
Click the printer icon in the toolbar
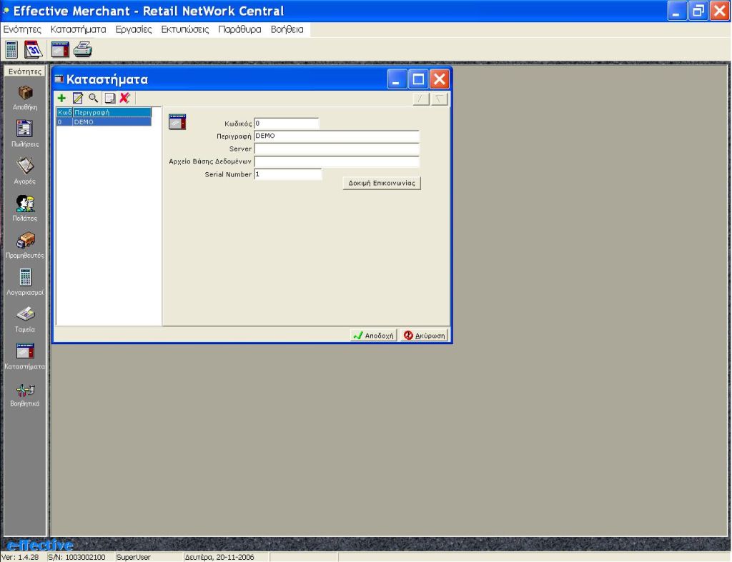click(83, 49)
